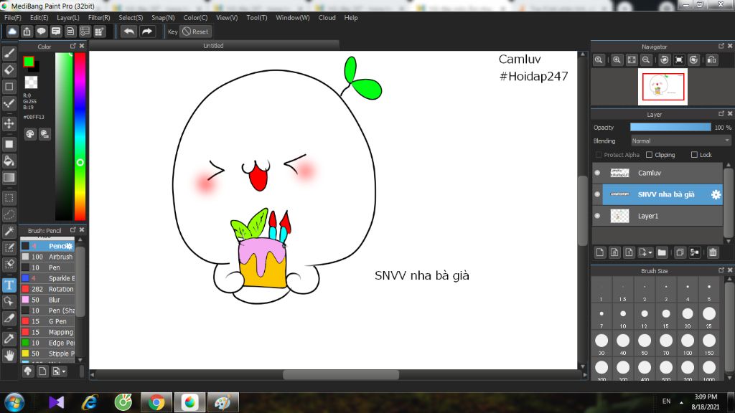Select the Move tool
The image size is (735, 413).
pyautogui.click(x=9, y=123)
